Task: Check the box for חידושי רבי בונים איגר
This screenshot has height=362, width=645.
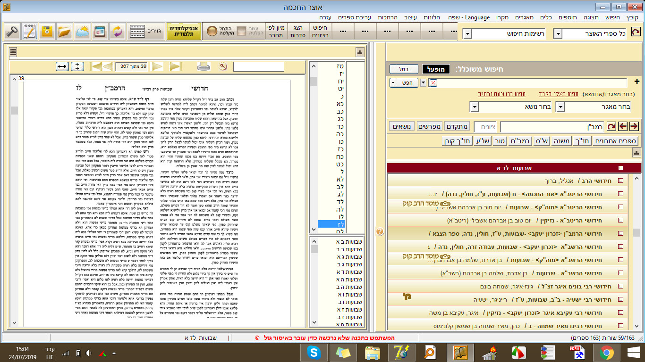Action: tap(621, 286)
